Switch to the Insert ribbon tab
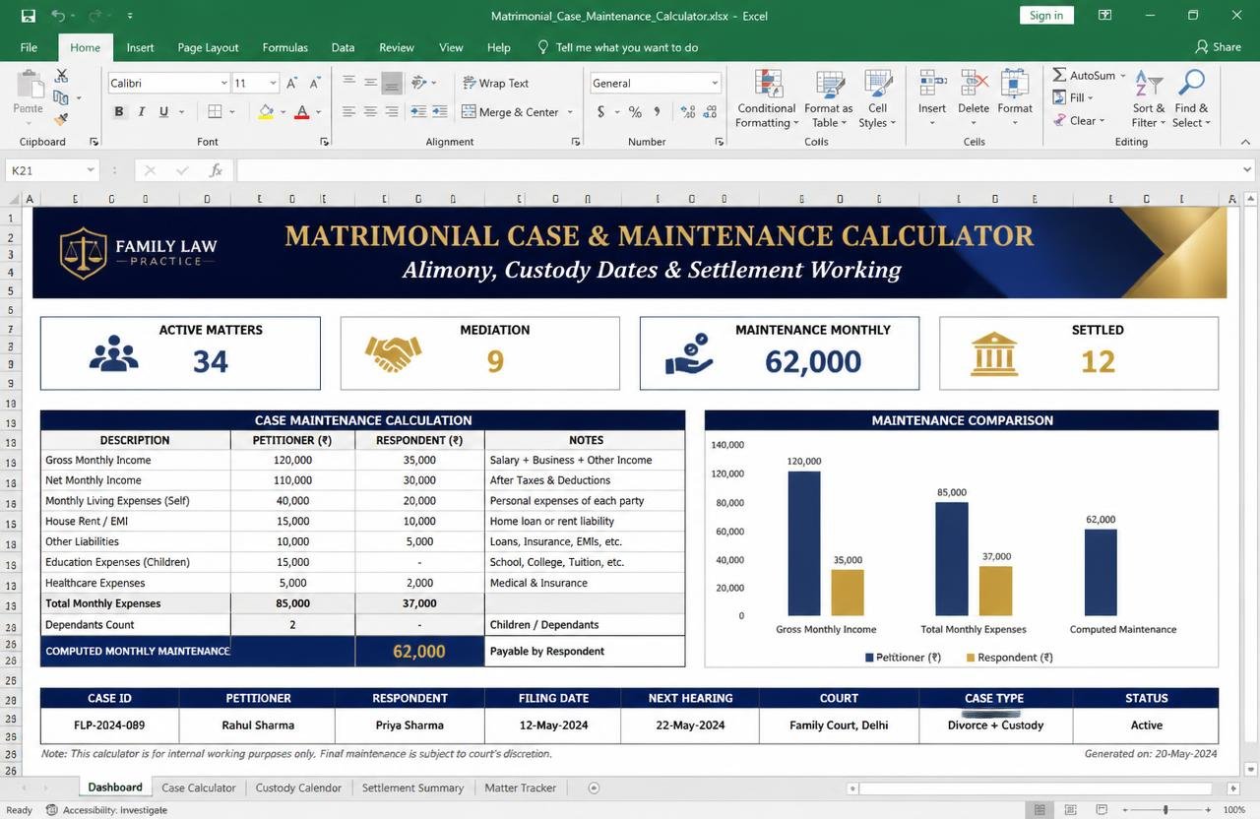The image size is (1260, 819). [x=140, y=47]
